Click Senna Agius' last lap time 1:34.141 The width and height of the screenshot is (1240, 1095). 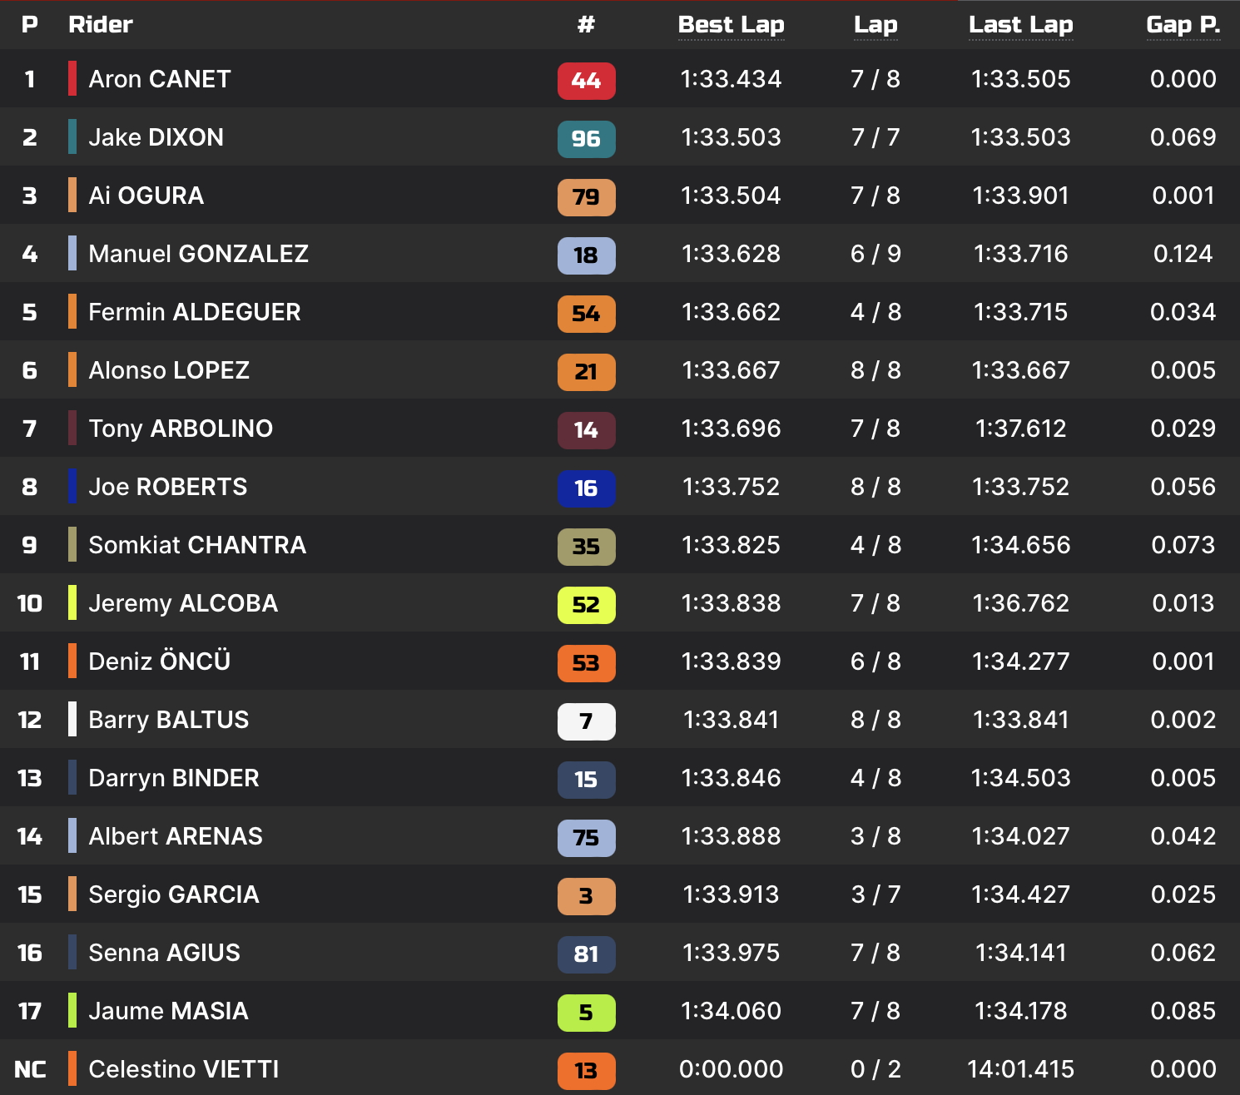1020,953
